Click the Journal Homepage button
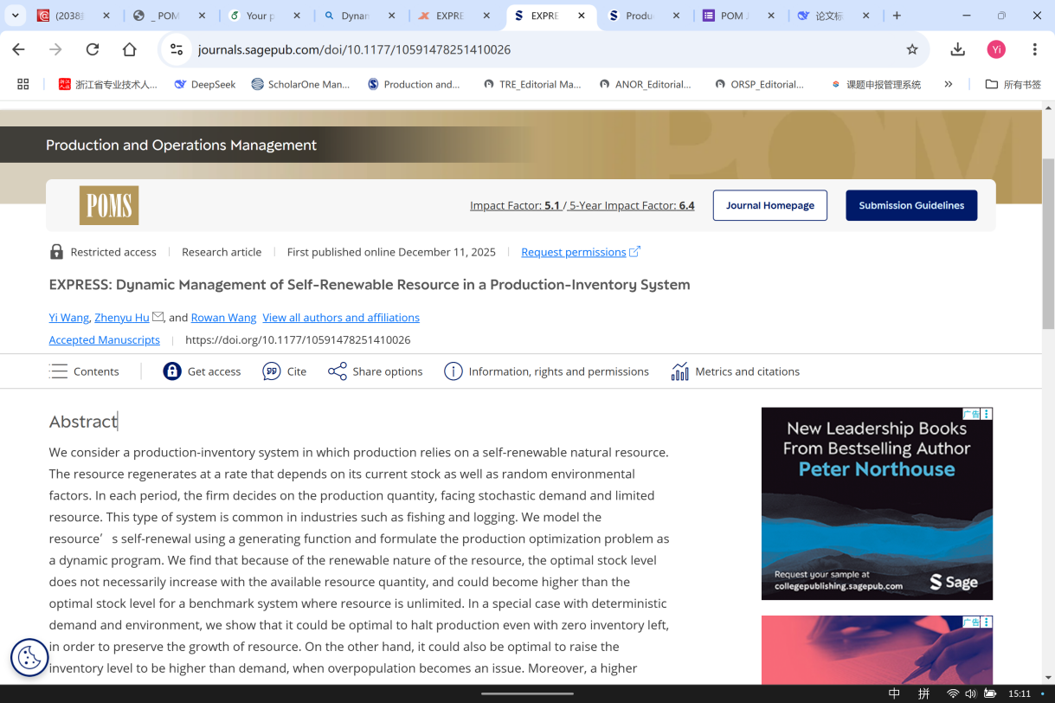Screen dimensions: 1055x703 pyautogui.click(x=769, y=205)
